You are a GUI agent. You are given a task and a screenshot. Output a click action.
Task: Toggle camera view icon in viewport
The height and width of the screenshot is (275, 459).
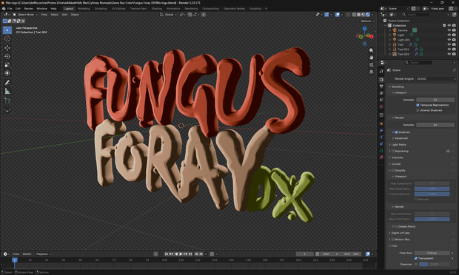point(371,64)
